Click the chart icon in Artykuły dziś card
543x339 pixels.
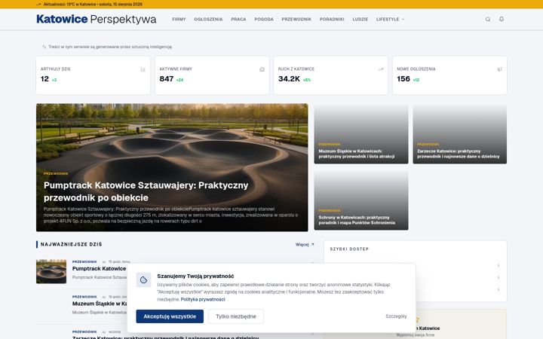click(x=143, y=69)
